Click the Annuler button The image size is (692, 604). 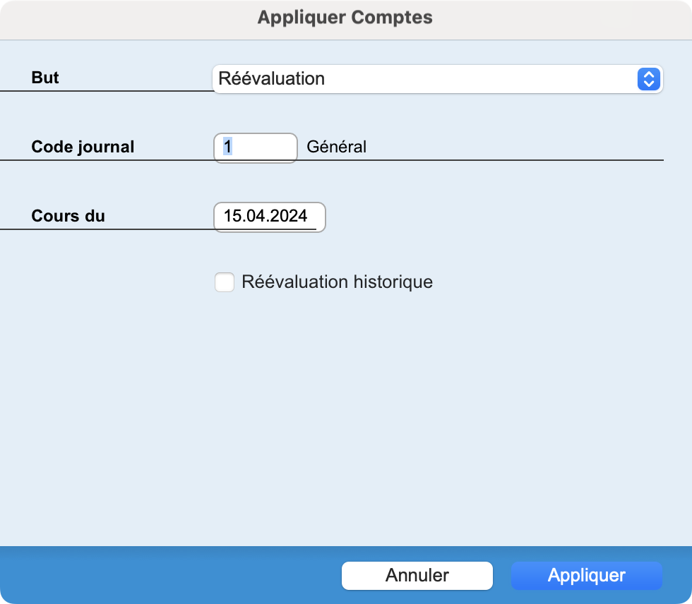pyautogui.click(x=417, y=575)
